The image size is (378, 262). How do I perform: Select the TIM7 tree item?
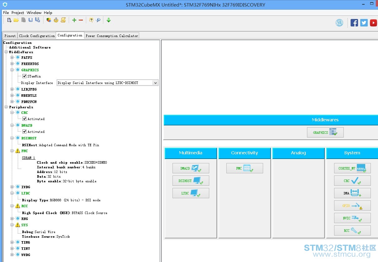tap(26, 249)
